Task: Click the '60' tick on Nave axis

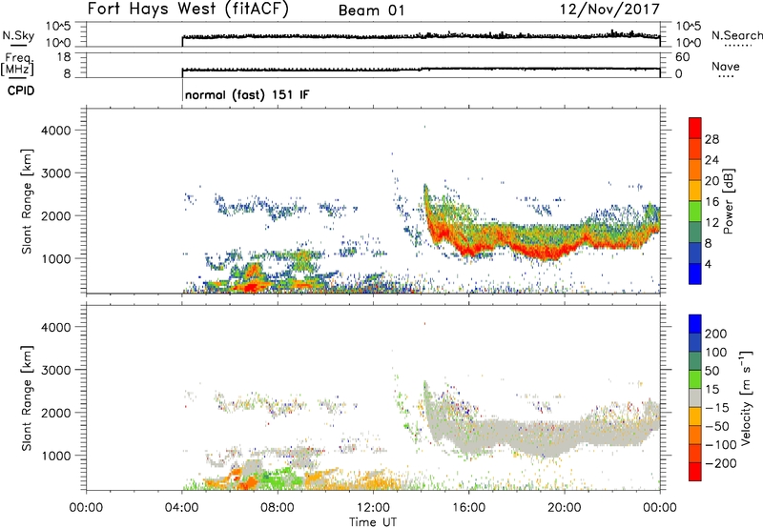Action: click(682, 57)
